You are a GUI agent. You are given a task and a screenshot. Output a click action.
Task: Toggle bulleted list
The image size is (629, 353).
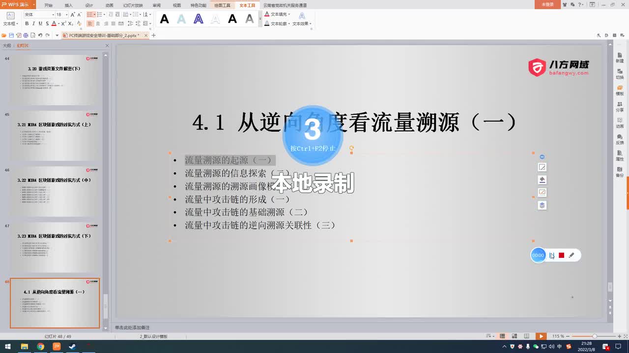[x=90, y=15]
